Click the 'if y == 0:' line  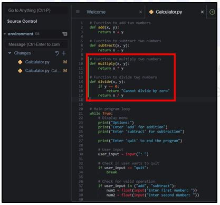click(x=109, y=86)
